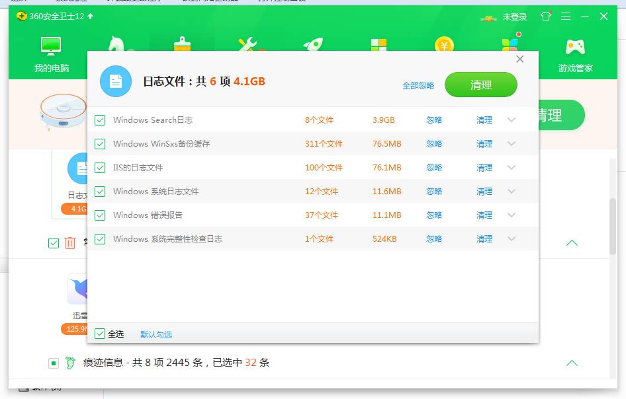Open the wrench repair tools icon tab
This screenshot has height=399, width=626.
pyautogui.click(x=249, y=44)
